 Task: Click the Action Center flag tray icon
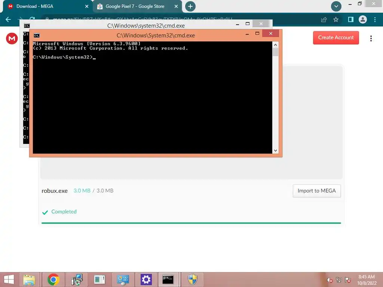point(348,280)
